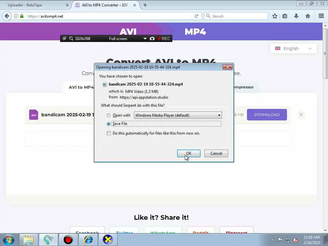Launch Internet Explorer from taskbar
This screenshot has height=246, width=328.
88,240
